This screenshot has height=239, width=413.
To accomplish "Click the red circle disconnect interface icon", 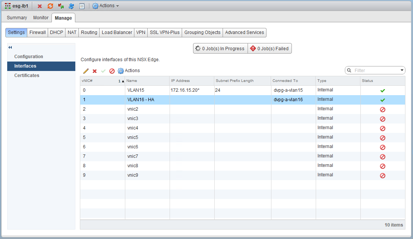I will (112, 71).
